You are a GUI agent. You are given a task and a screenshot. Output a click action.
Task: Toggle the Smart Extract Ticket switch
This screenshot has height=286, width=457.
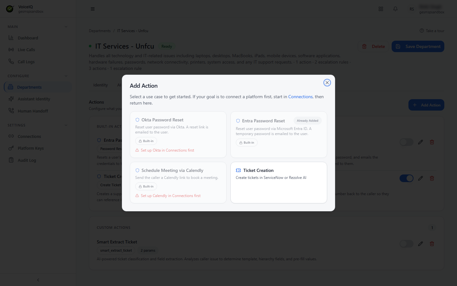tap(406, 244)
